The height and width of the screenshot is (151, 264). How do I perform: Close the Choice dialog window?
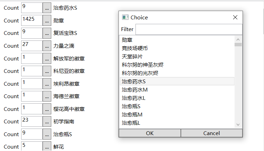(x=235, y=17)
